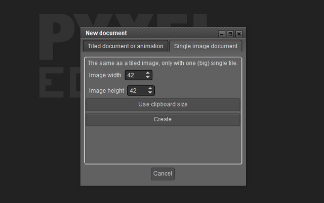
Task: Decrease Image width with down arrow
Action: pos(148,77)
